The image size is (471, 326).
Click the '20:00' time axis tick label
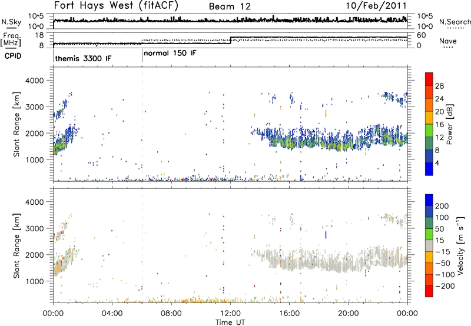(x=348, y=314)
